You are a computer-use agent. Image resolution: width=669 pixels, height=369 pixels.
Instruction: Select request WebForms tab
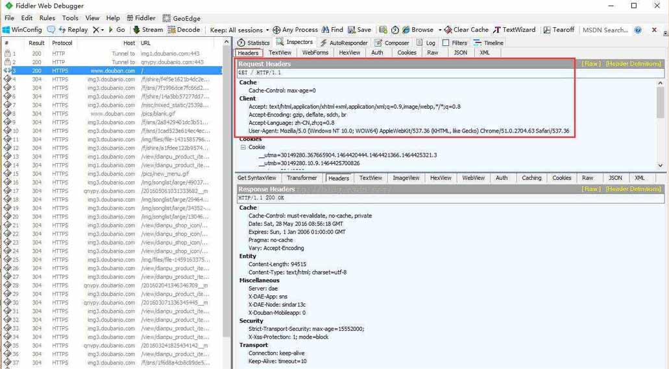(315, 53)
